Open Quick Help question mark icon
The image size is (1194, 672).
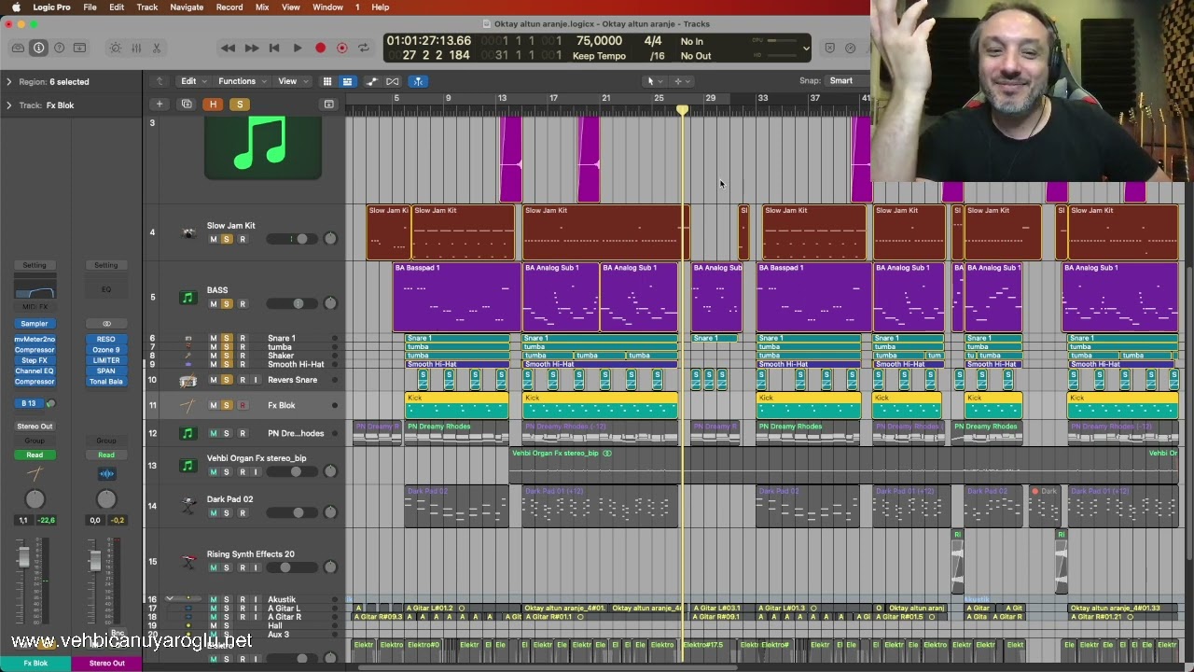point(59,48)
